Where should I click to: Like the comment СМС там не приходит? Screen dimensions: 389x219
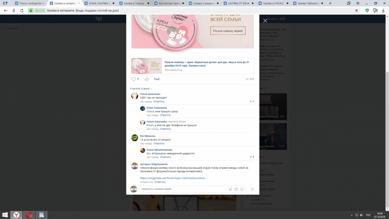pyautogui.click(x=252, y=101)
